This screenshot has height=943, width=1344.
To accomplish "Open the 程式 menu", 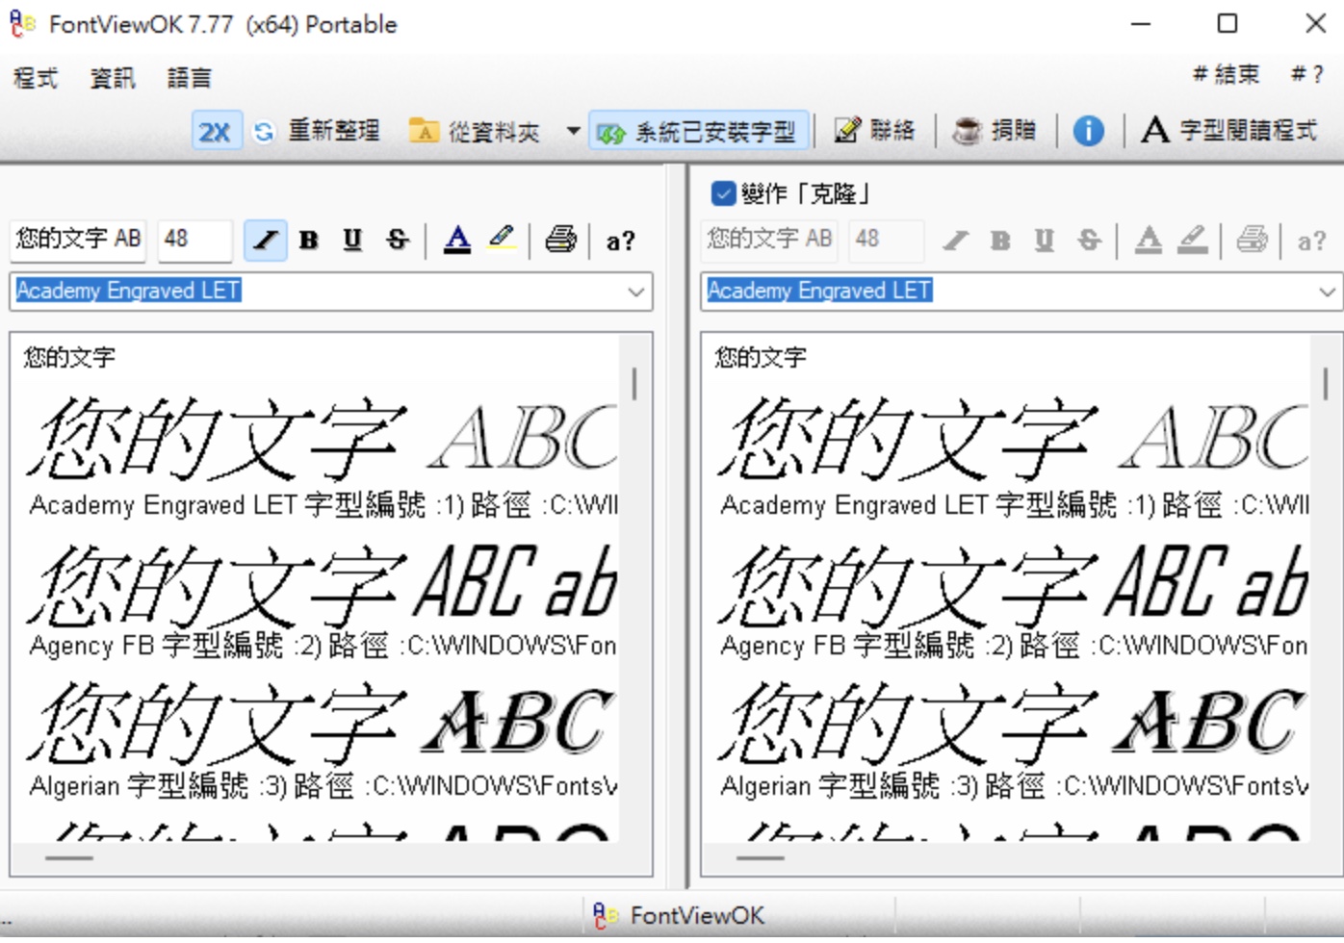I will tap(36, 78).
